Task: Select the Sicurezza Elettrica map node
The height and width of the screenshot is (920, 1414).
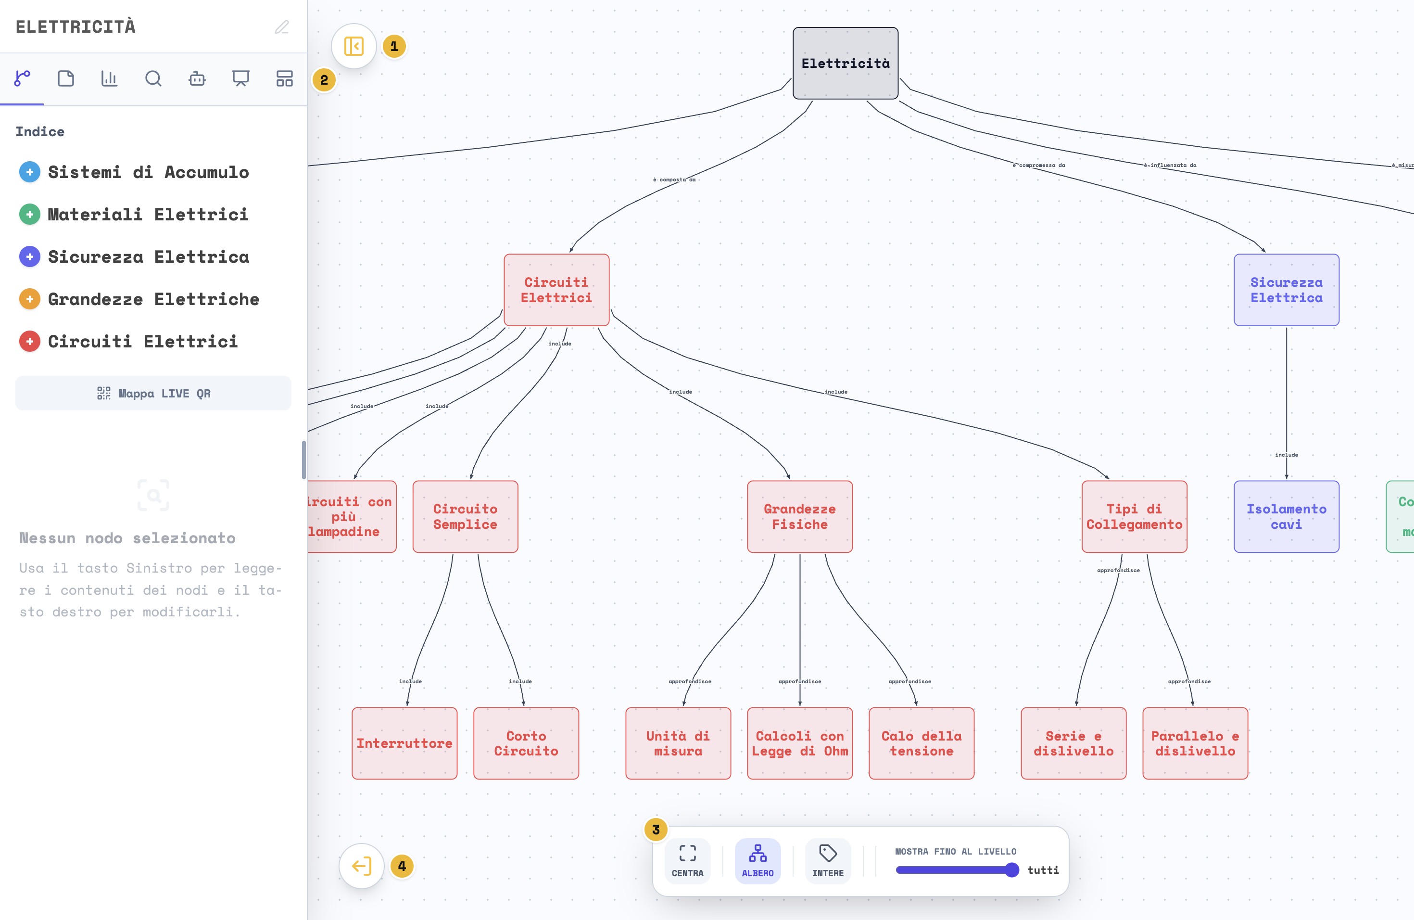Action: [1286, 290]
